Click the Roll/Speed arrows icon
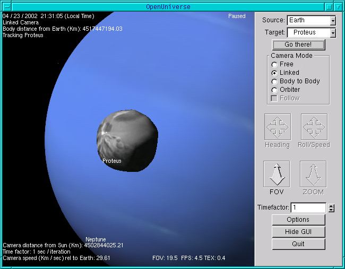The height and width of the screenshot is (269, 345). pyautogui.click(x=314, y=127)
